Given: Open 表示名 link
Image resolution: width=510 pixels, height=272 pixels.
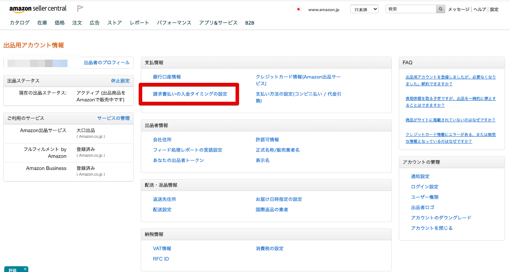Looking at the screenshot, I should [x=263, y=160].
